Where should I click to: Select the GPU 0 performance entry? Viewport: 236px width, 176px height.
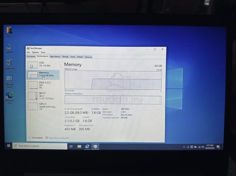coord(43,106)
